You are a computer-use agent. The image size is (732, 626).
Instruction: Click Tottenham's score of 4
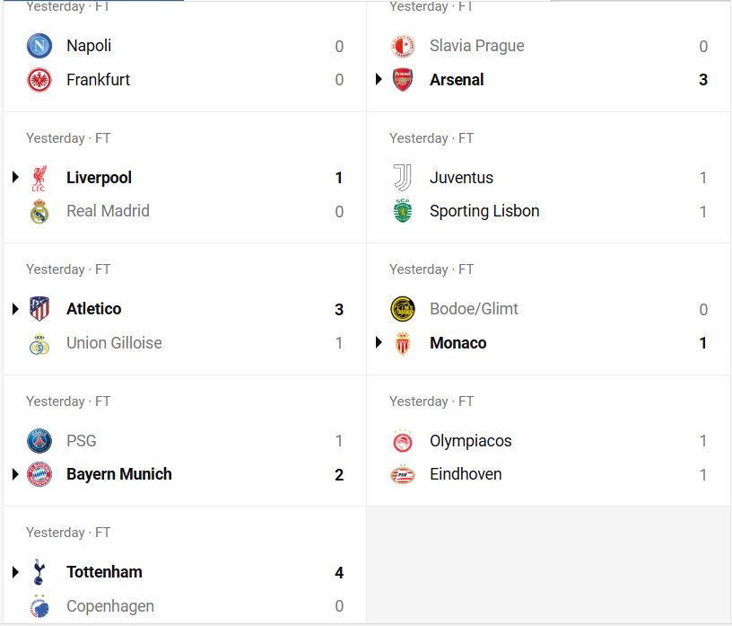[339, 573]
